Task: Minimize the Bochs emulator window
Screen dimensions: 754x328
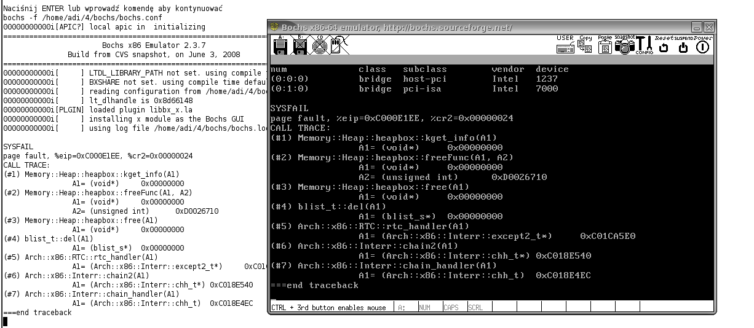Action: click(697, 28)
